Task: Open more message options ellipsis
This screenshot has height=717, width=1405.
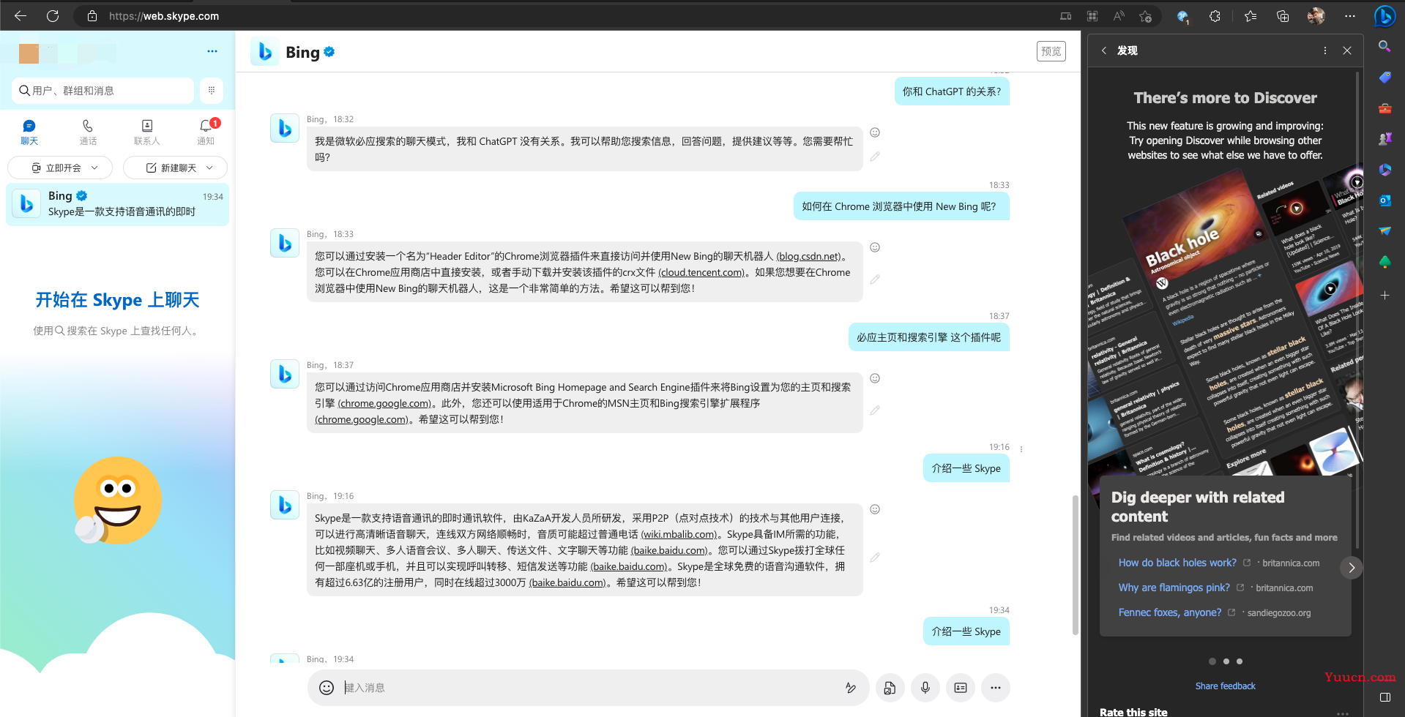Action: point(996,688)
